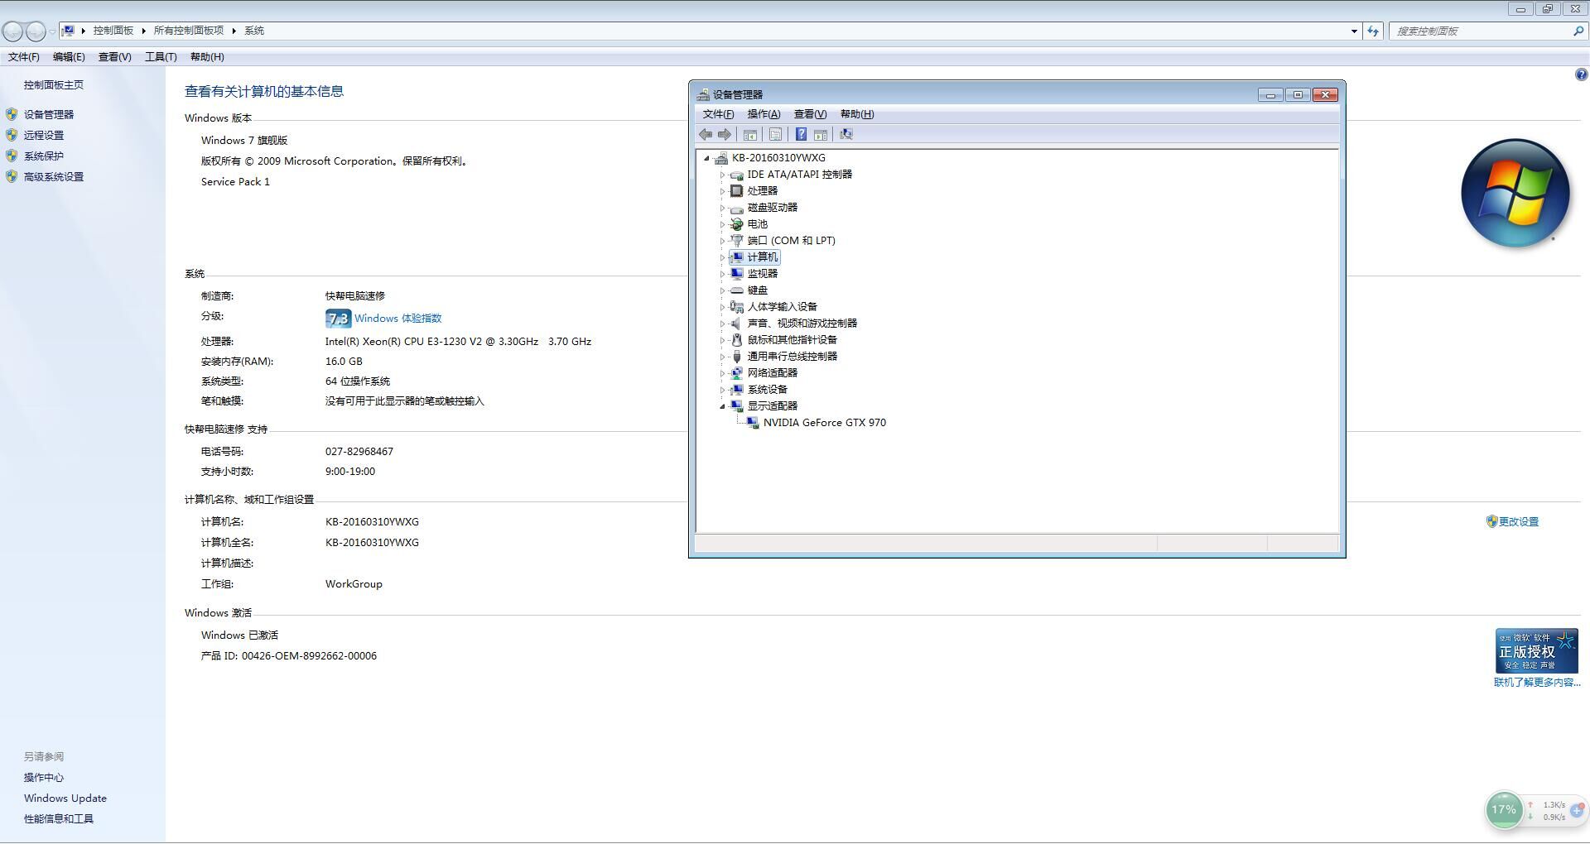
Task: Click the NVIDIA GeForce GTX 970 device icon
Action: click(752, 423)
